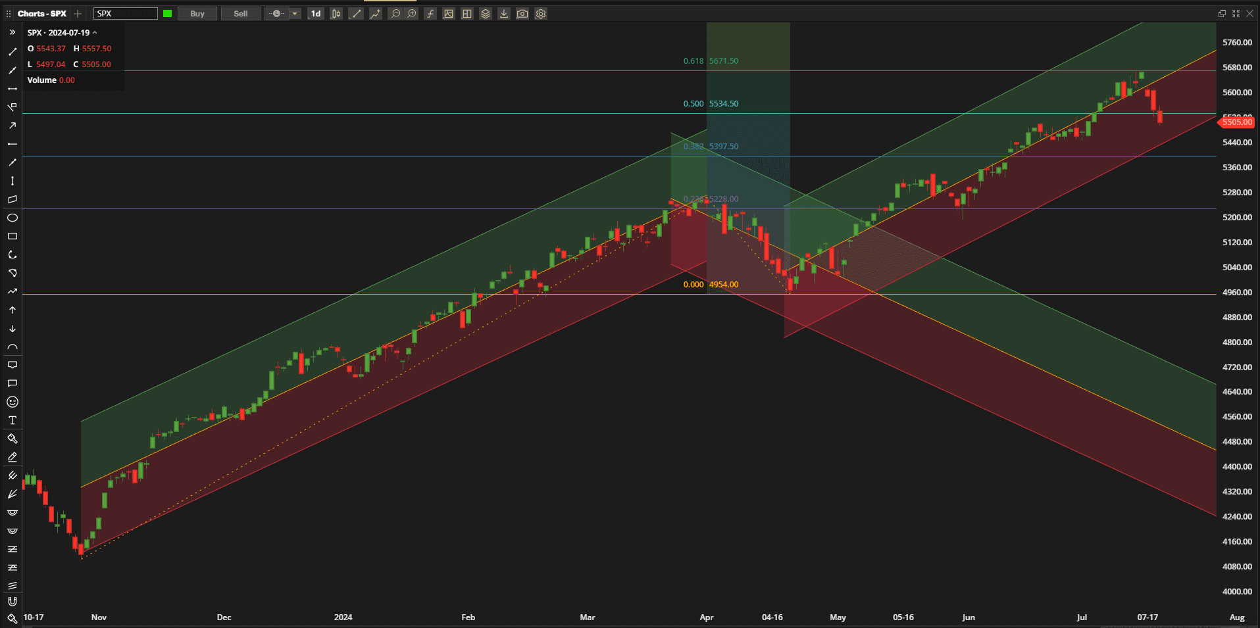This screenshot has width=1260, height=628.
Task: Select the callout annotation tool
Action: point(12,365)
